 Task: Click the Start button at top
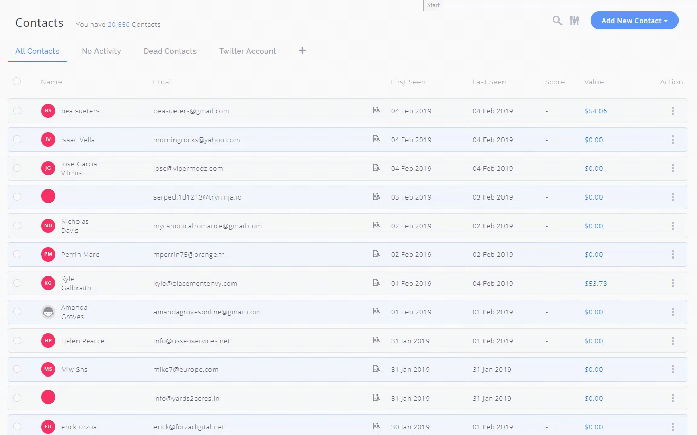click(433, 5)
